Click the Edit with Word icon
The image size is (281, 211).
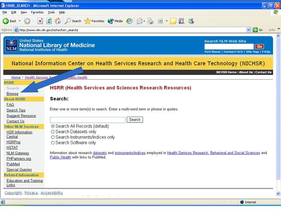[160, 21]
